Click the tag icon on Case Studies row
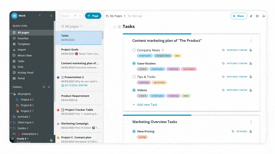275x154 pixels. coord(223,63)
